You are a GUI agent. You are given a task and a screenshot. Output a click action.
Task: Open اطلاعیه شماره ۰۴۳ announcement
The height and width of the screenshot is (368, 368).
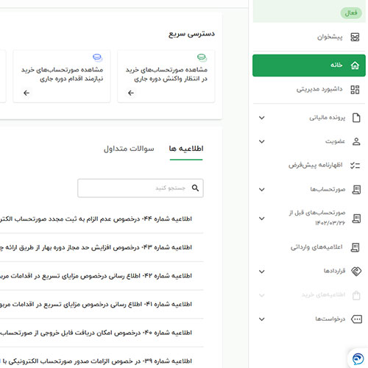pyautogui.click(x=96, y=247)
